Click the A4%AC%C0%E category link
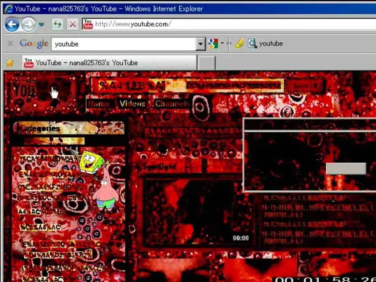 pos(40,212)
